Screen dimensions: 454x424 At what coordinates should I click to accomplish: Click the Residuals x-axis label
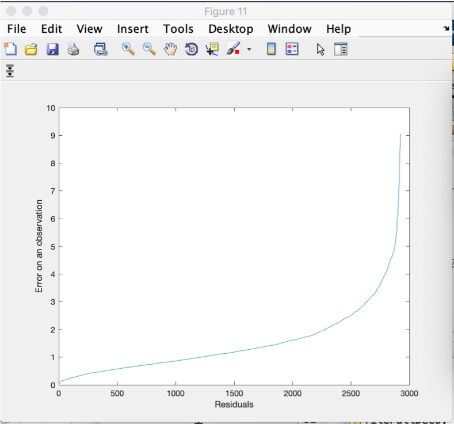point(234,404)
